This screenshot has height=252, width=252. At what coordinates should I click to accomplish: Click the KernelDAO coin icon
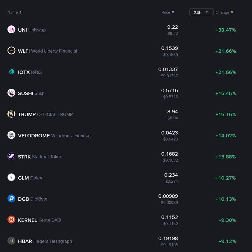[x=11, y=220]
